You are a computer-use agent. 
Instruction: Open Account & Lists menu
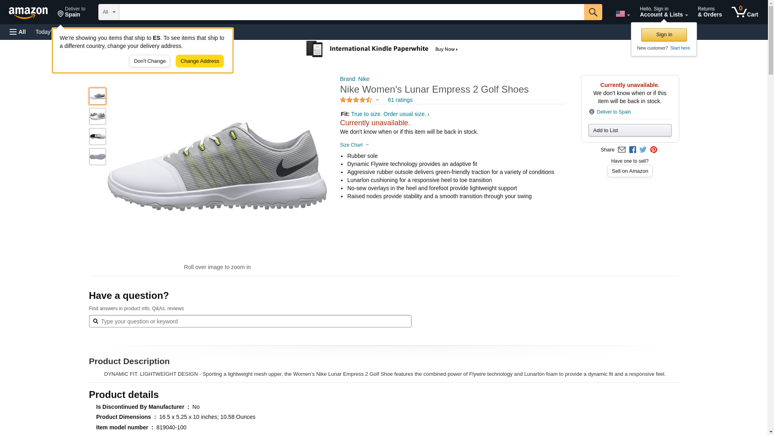[664, 12]
